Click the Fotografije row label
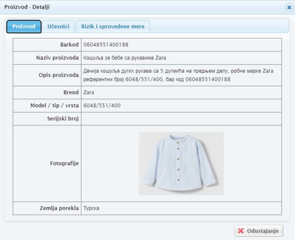Viewport: 295px width, 240px height. pos(64,163)
